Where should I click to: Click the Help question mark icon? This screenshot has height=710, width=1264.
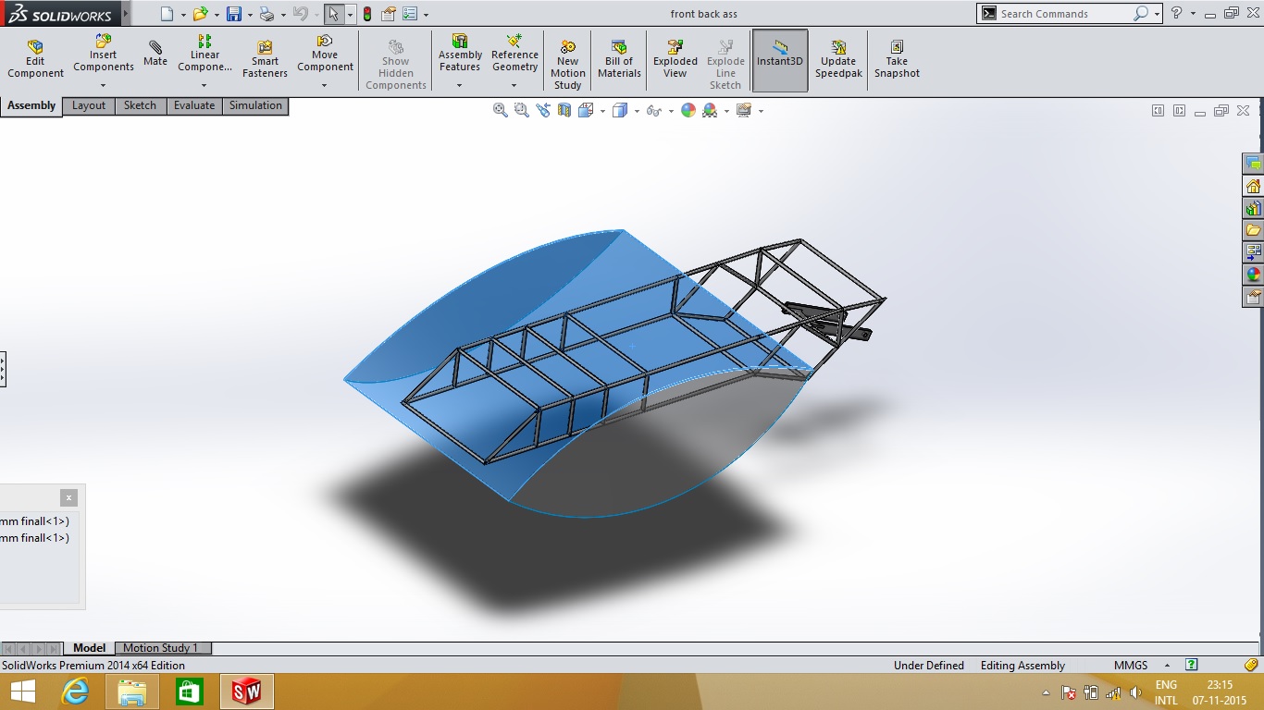click(x=1176, y=13)
